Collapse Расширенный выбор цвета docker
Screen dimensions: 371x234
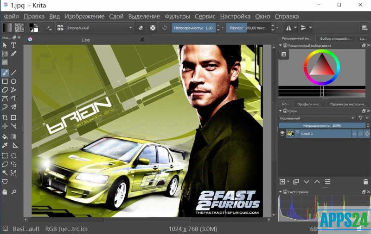(281, 45)
